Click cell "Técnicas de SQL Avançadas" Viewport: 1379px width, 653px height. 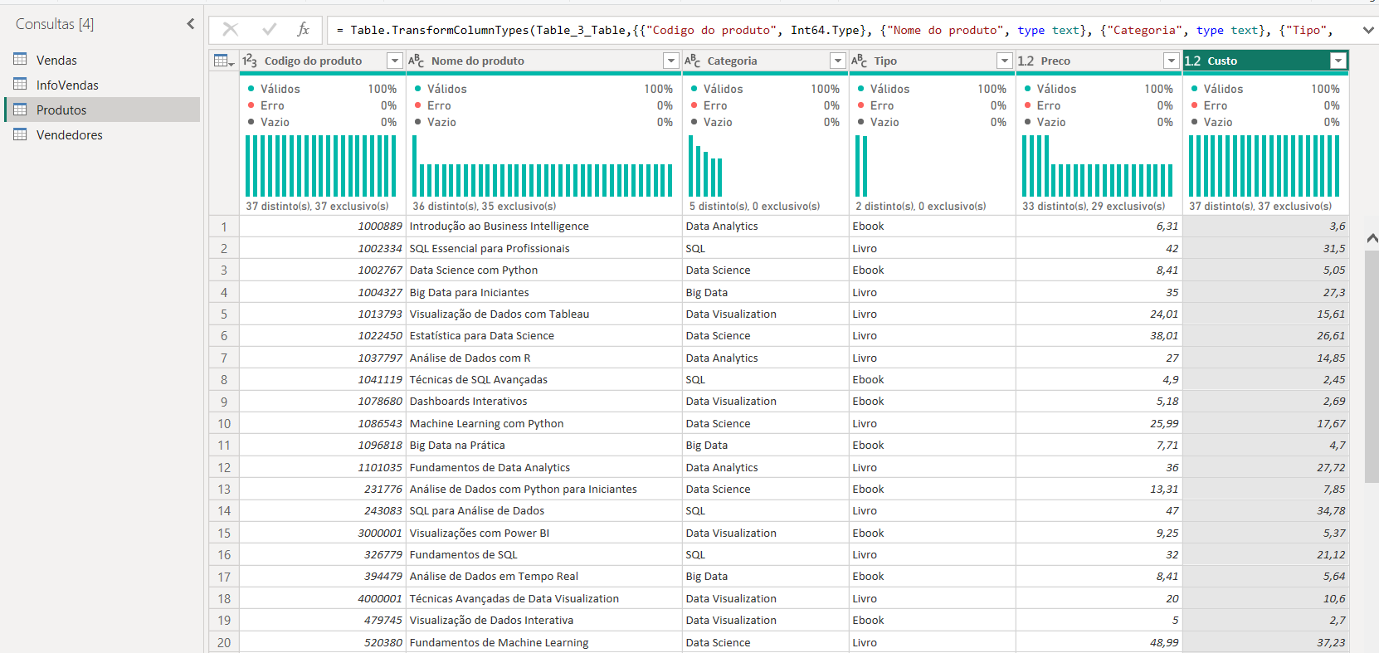(x=543, y=379)
